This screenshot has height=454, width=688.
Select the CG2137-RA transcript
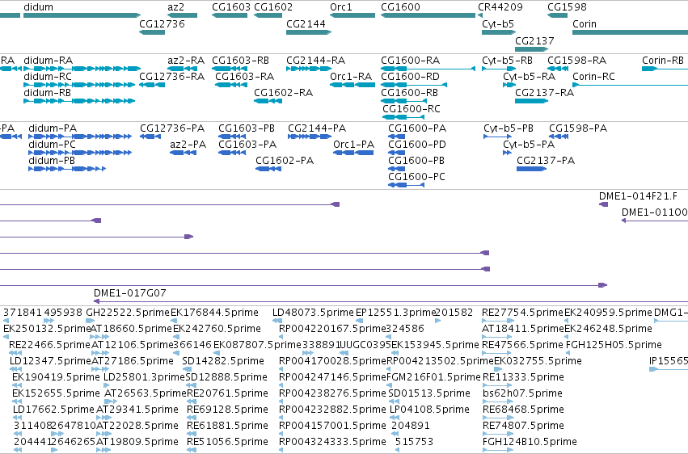[532, 101]
